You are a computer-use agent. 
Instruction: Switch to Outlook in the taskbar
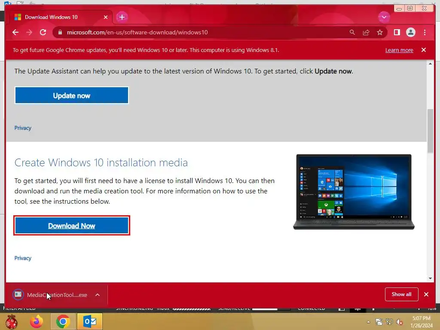[90, 321]
